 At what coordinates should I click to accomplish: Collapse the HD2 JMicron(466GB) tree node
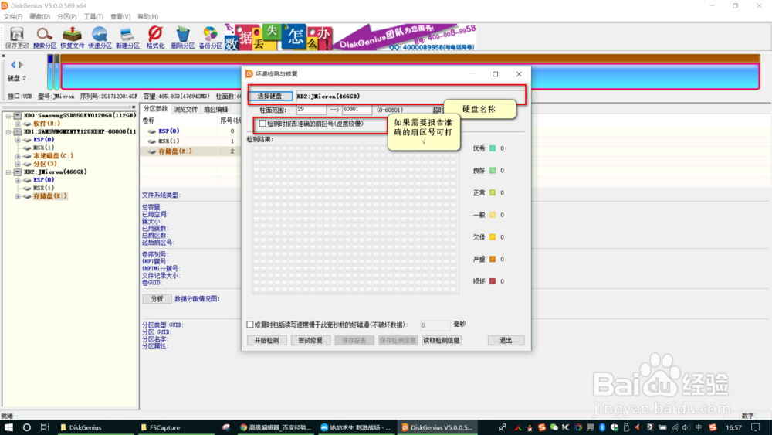click(8, 172)
